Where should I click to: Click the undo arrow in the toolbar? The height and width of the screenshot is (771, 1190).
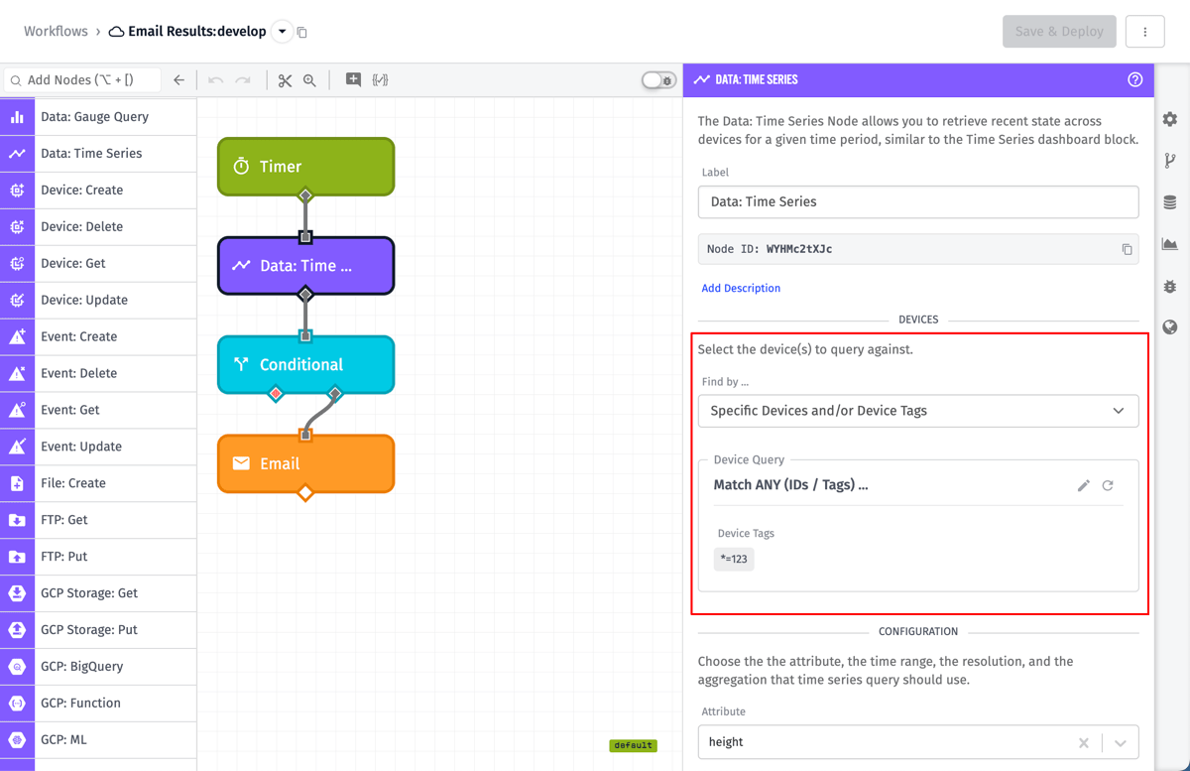(x=215, y=80)
